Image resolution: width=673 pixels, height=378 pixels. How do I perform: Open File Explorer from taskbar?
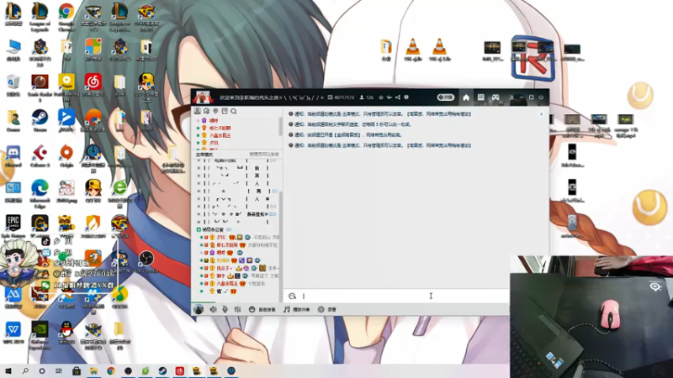point(93,370)
